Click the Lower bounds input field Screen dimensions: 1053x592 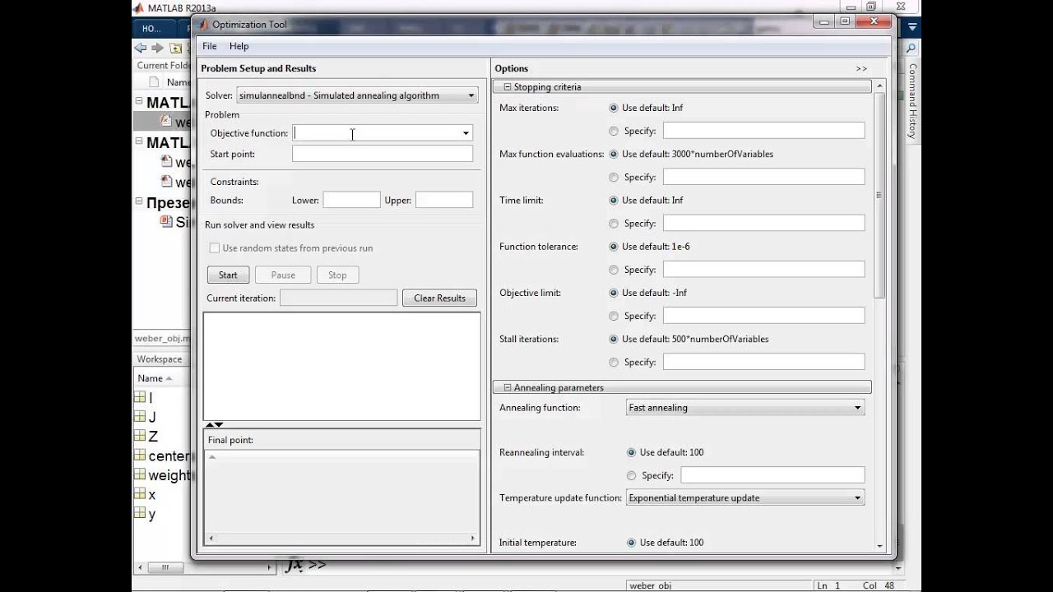(x=351, y=200)
